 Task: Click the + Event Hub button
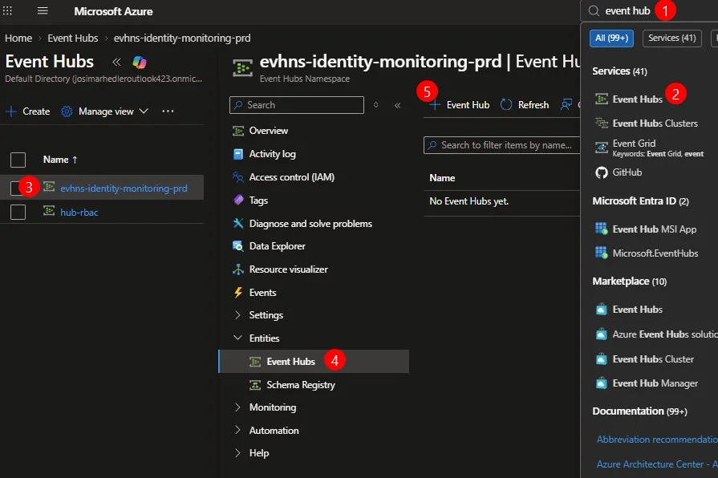(460, 105)
